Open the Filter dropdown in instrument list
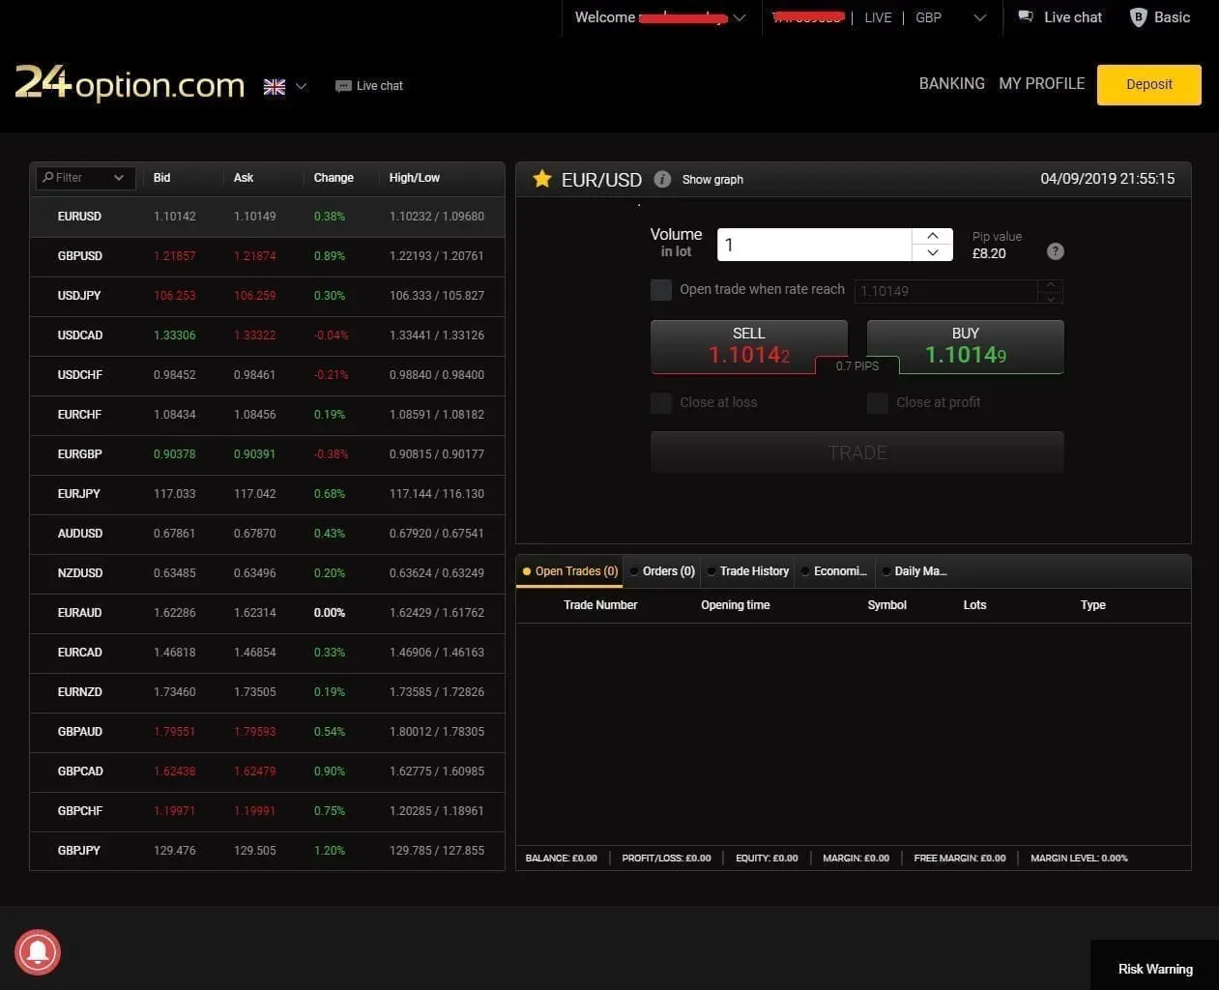This screenshot has height=990, width=1219. tap(86, 178)
